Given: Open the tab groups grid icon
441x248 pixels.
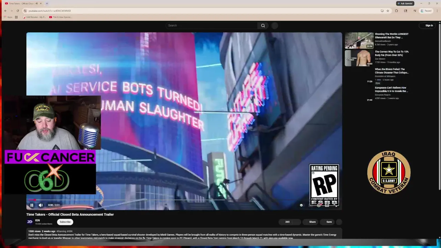Looking at the screenshot, I should tap(16, 17).
